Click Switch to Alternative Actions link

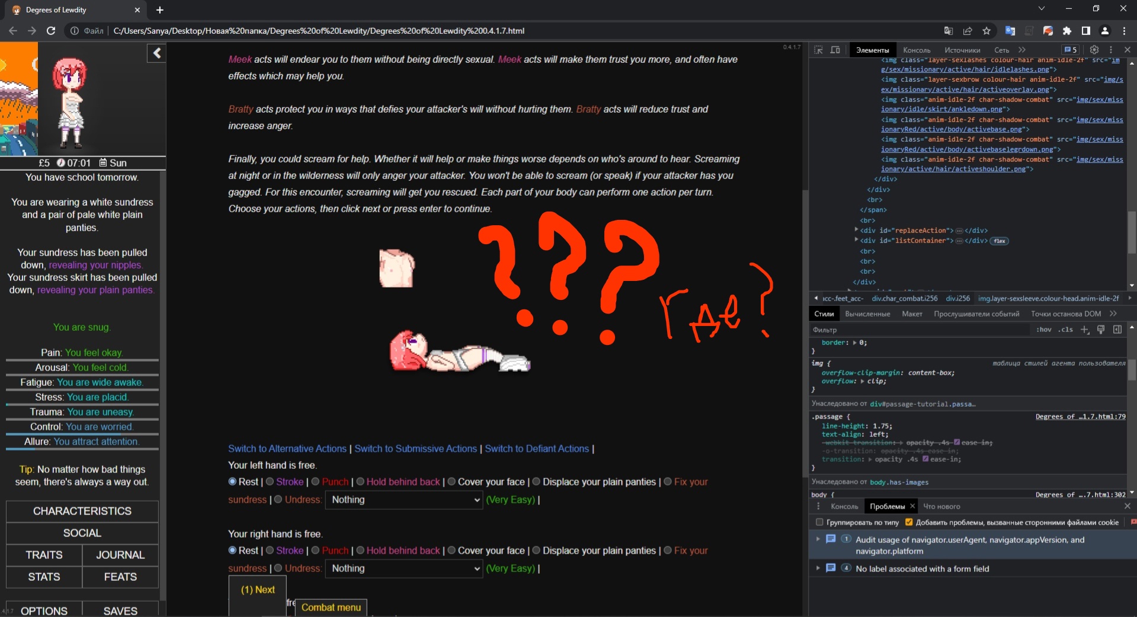click(x=287, y=449)
